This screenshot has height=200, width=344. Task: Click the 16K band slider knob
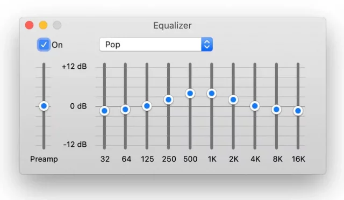[x=298, y=111]
